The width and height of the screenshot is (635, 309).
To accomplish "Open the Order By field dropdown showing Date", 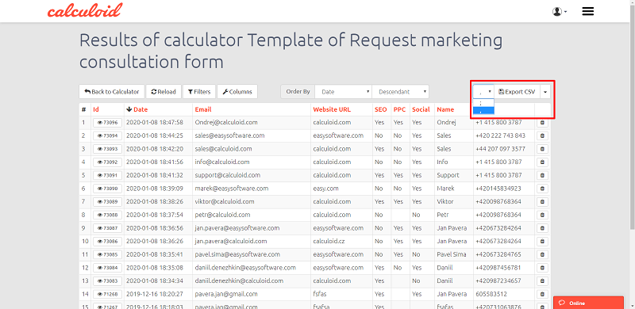I will pos(343,92).
